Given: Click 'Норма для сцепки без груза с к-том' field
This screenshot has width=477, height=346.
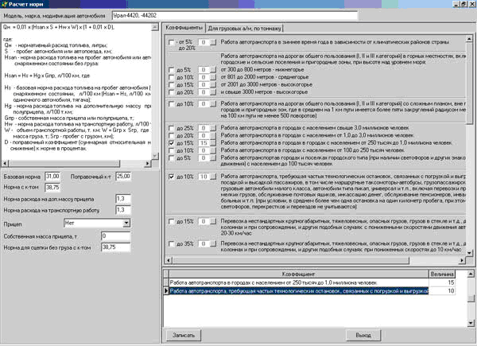Looking at the screenshot, I should (x=115, y=247).
